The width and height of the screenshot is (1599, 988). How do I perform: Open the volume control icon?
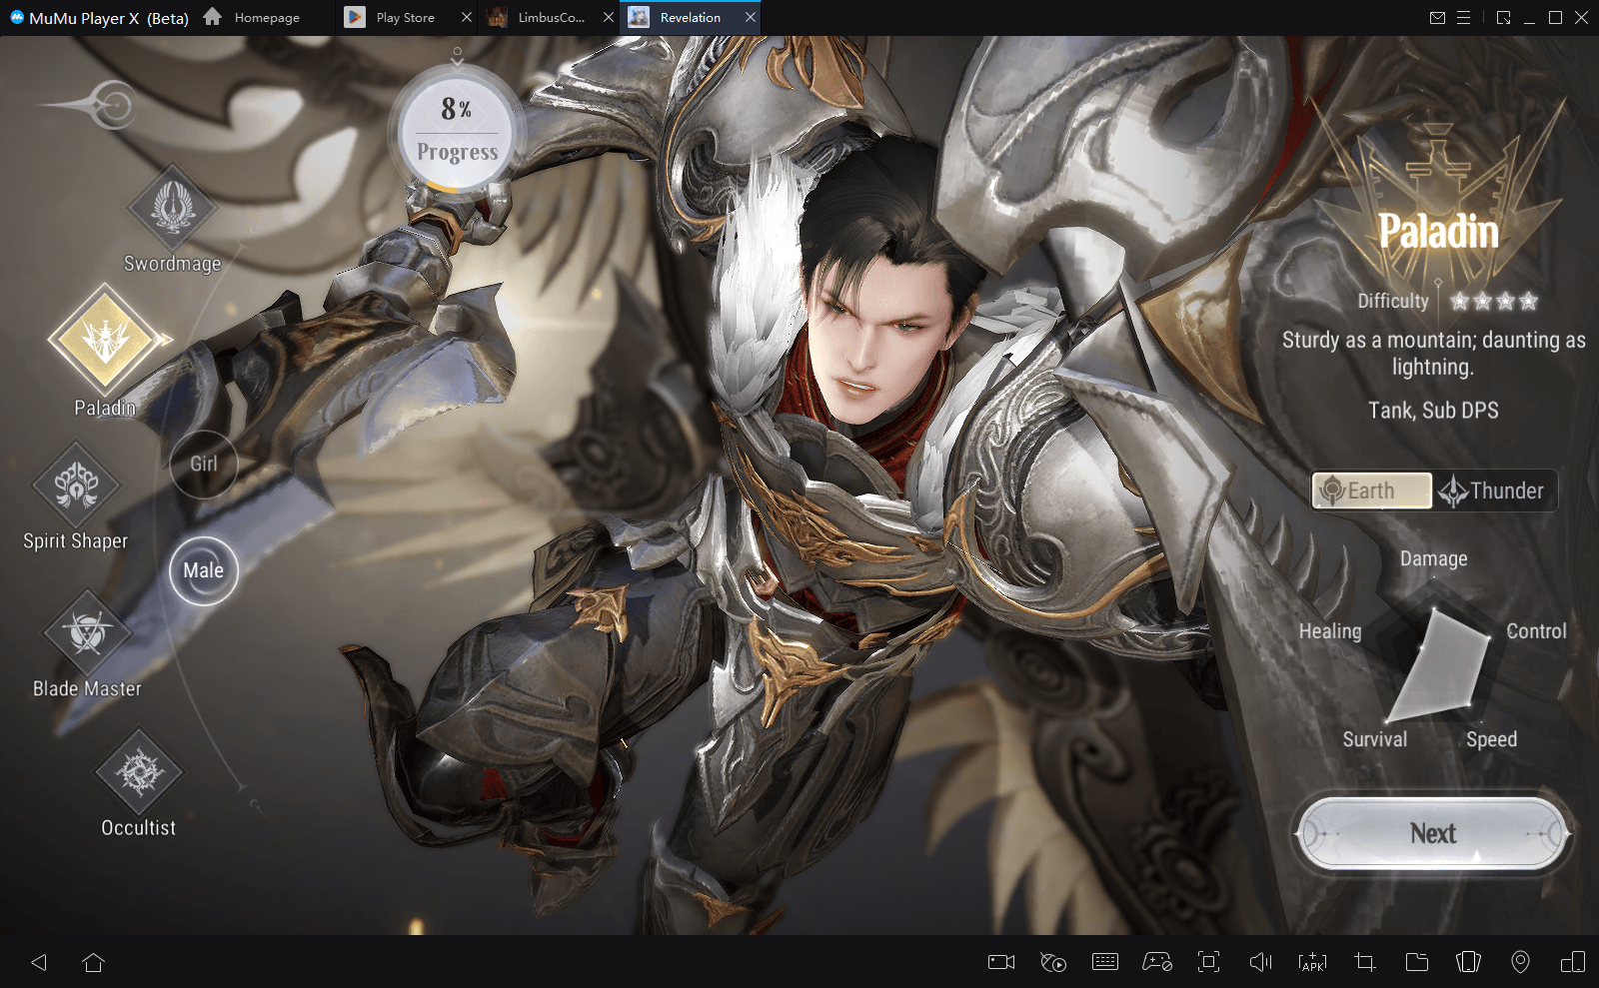click(1261, 962)
